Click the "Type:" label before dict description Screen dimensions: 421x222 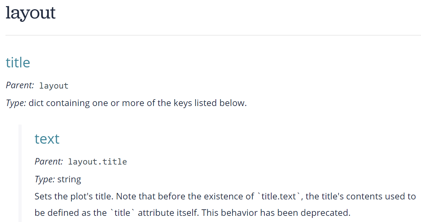pos(16,103)
